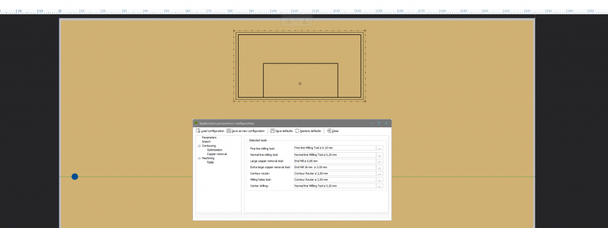The image size is (608, 228).
Task: Save defaults via the floppy icon
Action: (x=273, y=131)
